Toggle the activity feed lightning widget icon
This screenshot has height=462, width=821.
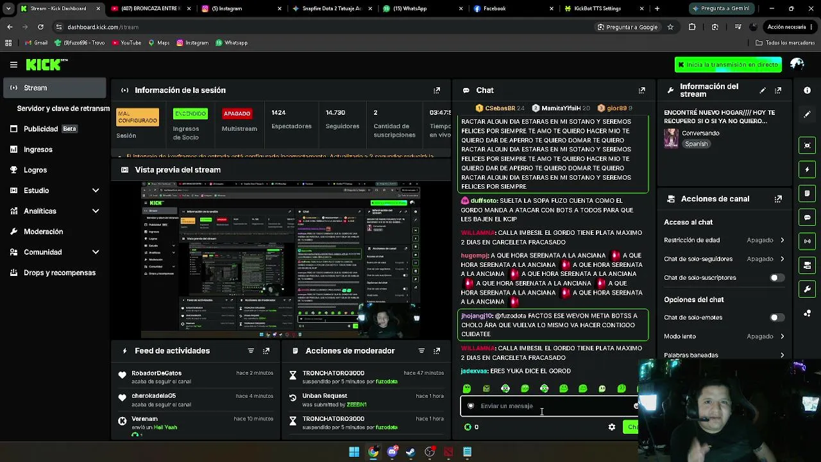click(808, 169)
